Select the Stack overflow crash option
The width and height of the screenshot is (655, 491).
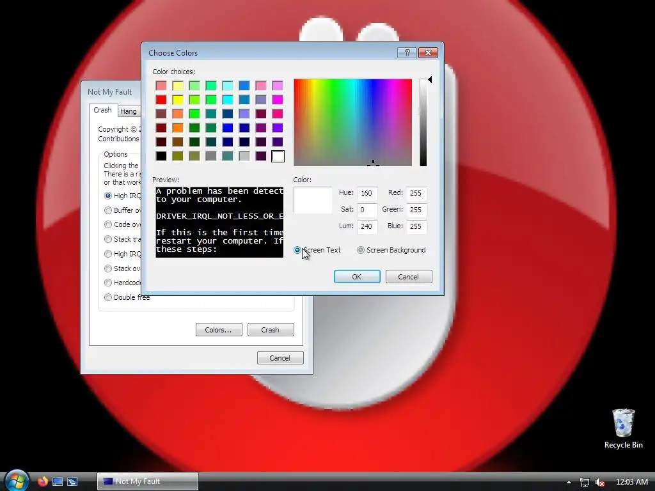107,268
